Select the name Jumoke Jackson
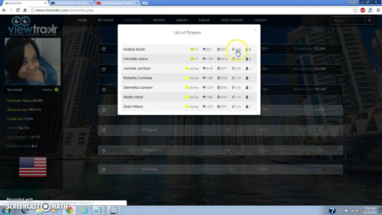 (137, 68)
